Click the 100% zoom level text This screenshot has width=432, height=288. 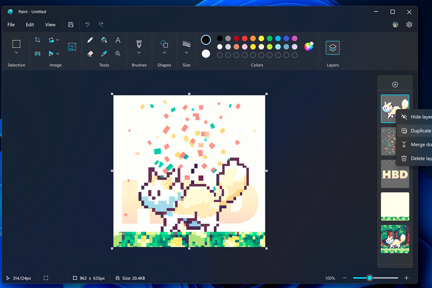click(330, 278)
